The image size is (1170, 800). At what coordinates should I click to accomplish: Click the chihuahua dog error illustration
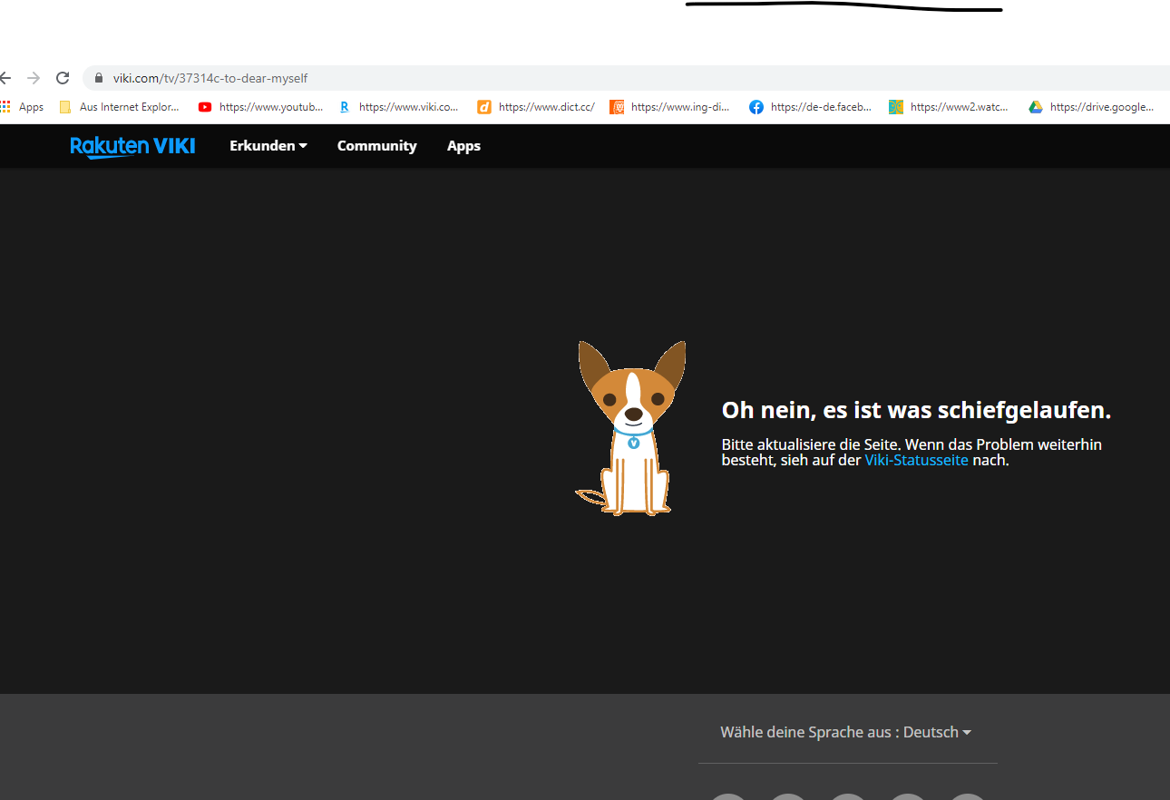tap(631, 428)
